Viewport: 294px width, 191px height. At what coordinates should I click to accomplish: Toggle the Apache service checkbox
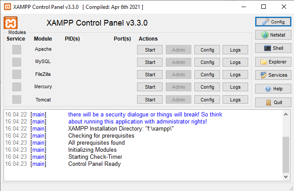[x=17, y=50]
